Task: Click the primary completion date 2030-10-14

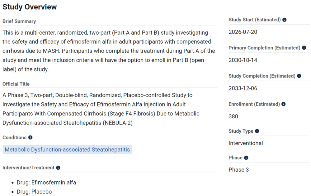Action: pos(243,60)
